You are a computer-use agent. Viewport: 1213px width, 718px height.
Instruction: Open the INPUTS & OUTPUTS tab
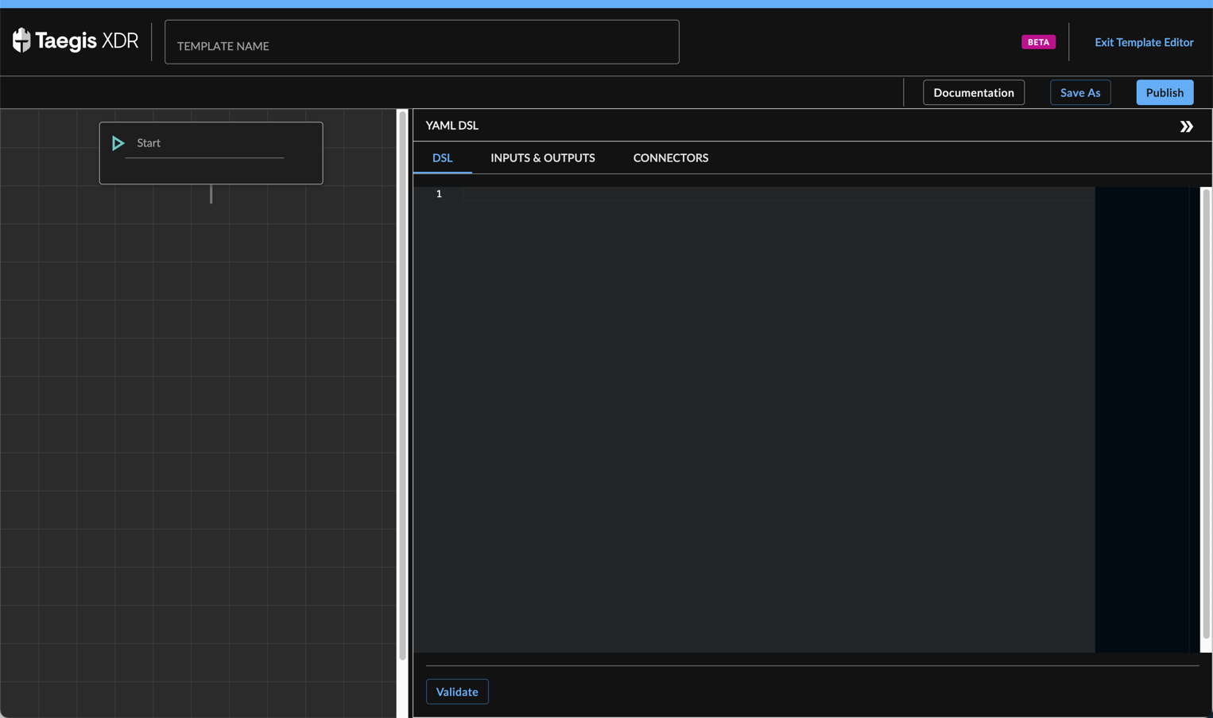click(542, 157)
